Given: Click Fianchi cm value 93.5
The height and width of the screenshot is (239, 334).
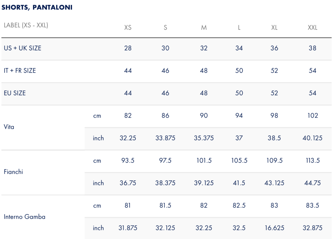Looking at the screenshot, I should [x=128, y=161].
